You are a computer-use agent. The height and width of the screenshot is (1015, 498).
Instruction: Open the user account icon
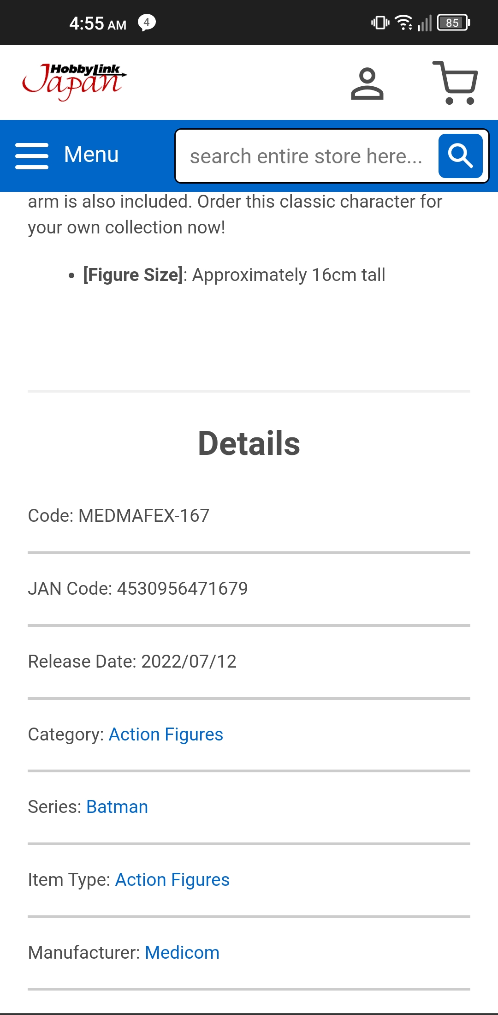point(367,84)
